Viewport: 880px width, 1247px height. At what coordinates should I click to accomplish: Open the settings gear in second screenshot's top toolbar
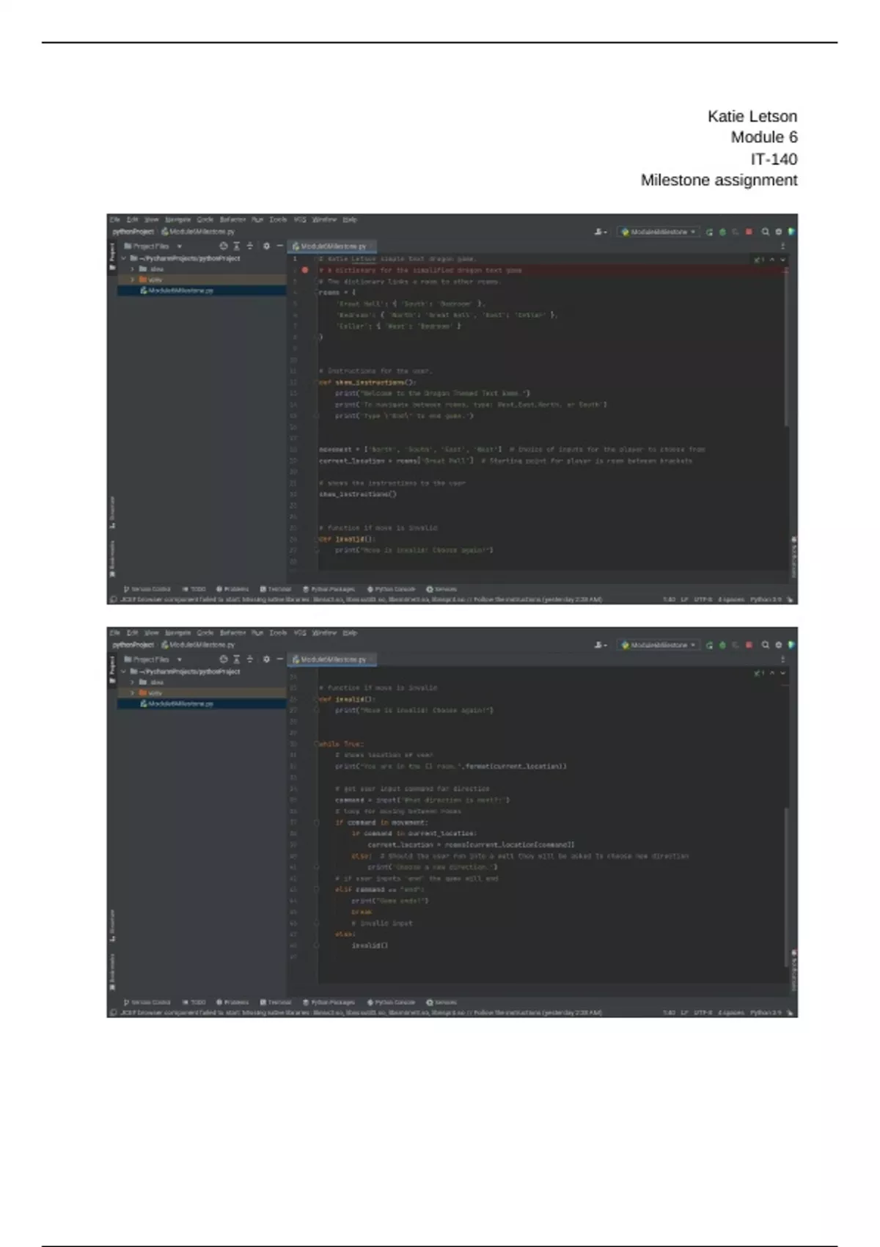pyautogui.click(x=778, y=645)
